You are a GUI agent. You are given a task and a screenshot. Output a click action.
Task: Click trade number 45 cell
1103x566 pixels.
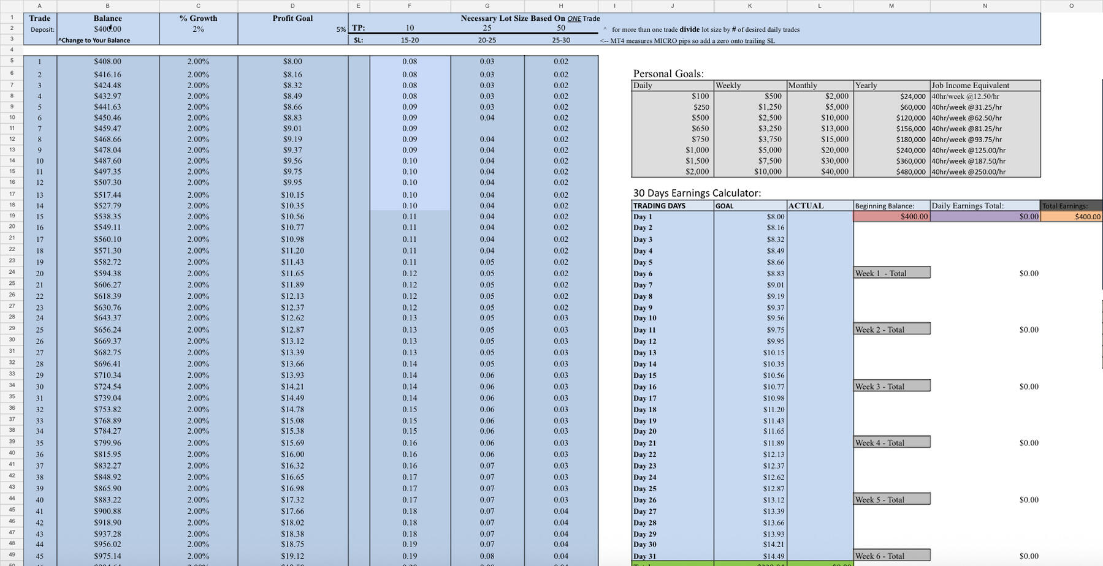pyautogui.click(x=40, y=556)
